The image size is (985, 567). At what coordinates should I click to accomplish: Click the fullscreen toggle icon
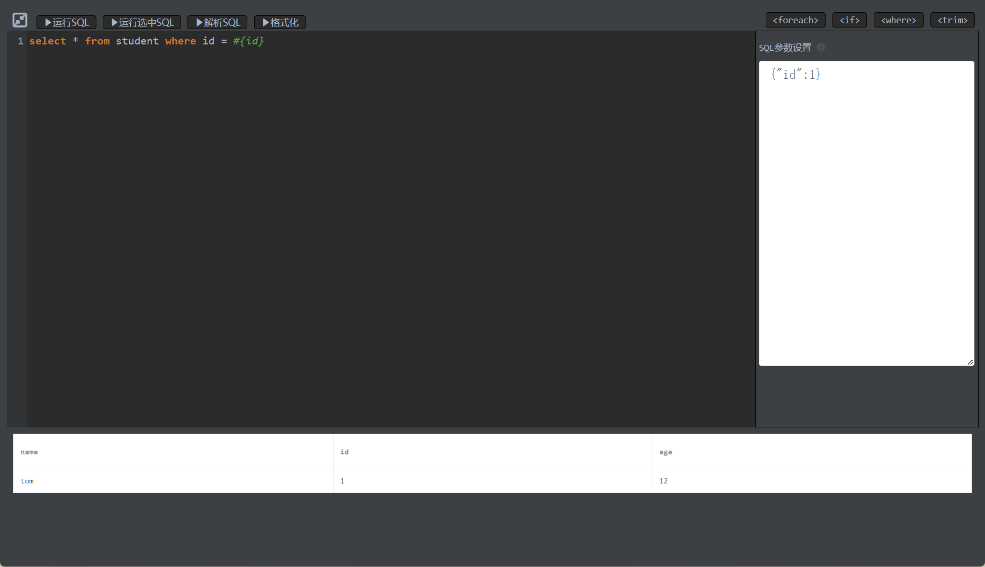point(20,20)
